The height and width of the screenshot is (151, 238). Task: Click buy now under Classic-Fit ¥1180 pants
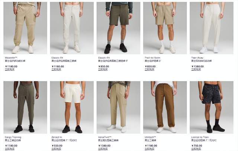click(x=56, y=70)
